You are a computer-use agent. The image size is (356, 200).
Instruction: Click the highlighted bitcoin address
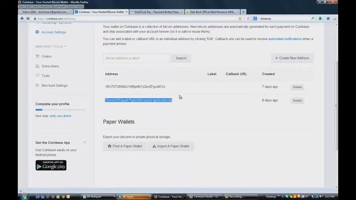[x=139, y=100]
